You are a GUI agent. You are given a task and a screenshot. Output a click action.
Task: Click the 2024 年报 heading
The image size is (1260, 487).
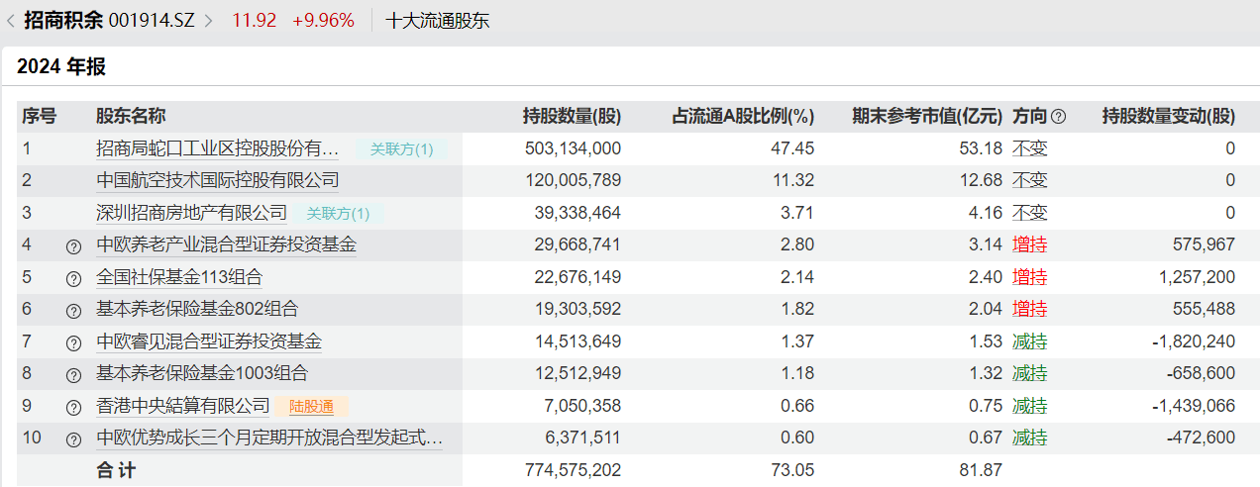(x=61, y=67)
